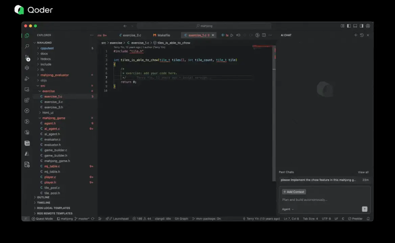Expand ROS LOCAL TEMPLATES section

pos(53,208)
